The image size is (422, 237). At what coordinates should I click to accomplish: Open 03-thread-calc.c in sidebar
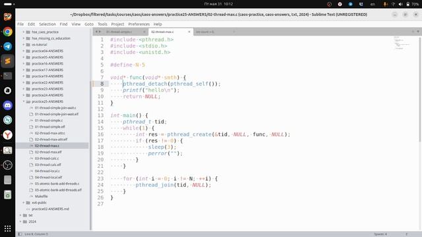pos(47,158)
